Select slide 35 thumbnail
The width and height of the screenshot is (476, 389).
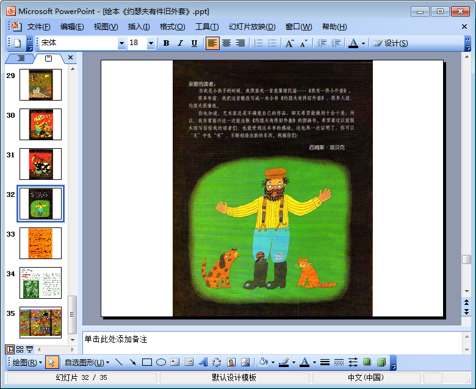point(40,323)
